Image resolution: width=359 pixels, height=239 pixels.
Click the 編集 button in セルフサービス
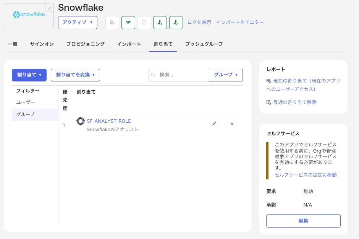(x=303, y=221)
